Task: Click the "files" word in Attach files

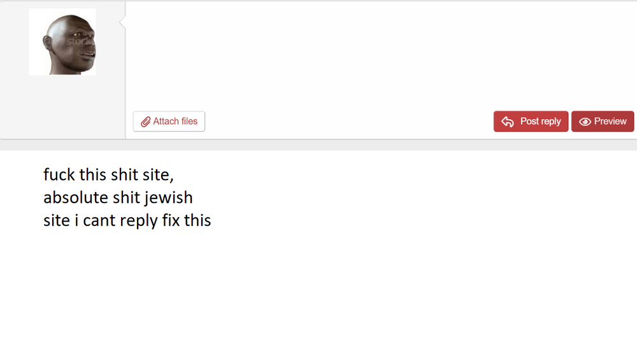Action: tap(190, 122)
